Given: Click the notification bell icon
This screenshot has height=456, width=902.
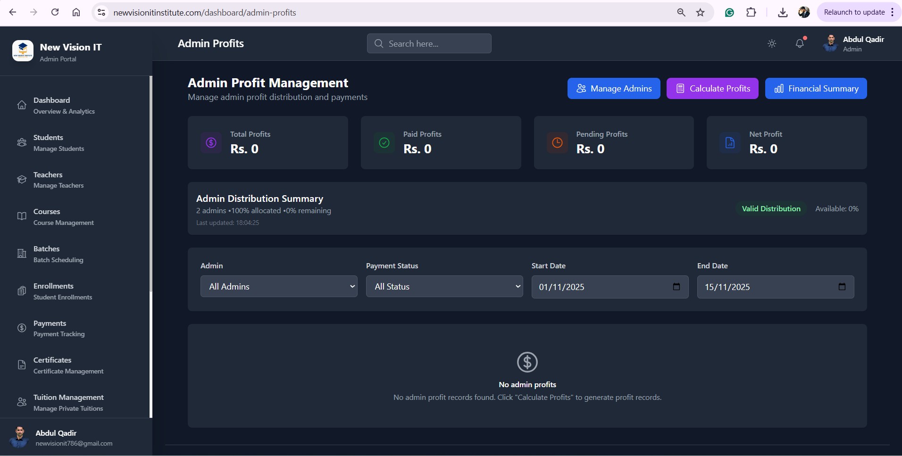Looking at the screenshot, I should click(800, 43).
